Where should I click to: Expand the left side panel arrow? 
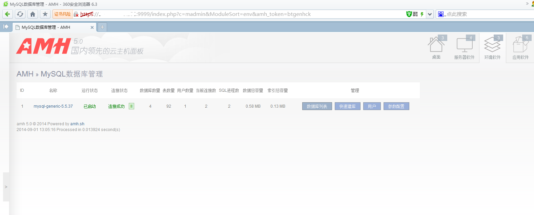click(6, 187)
